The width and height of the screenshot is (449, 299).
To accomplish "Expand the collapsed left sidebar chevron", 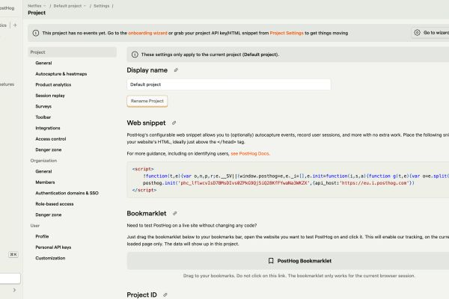I will 14,290.
